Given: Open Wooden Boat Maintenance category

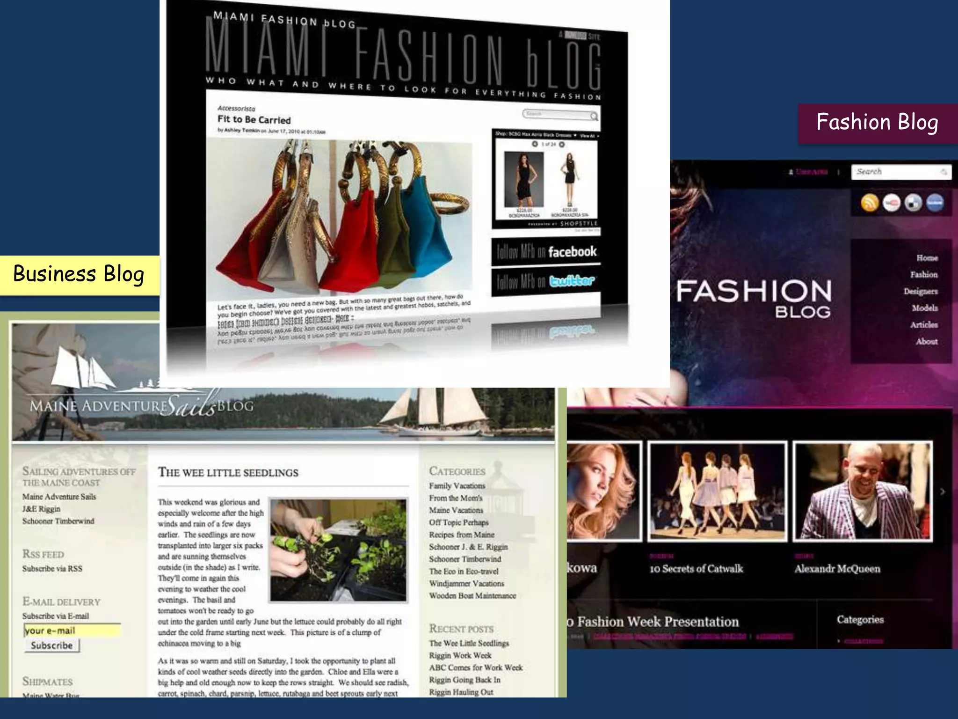Looking at the screenshot, I should point(472,595).
